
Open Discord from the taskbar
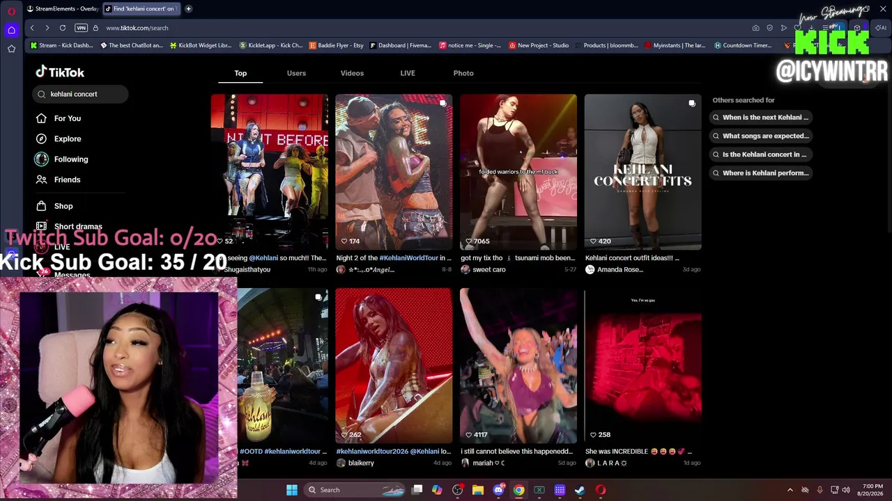498,490
